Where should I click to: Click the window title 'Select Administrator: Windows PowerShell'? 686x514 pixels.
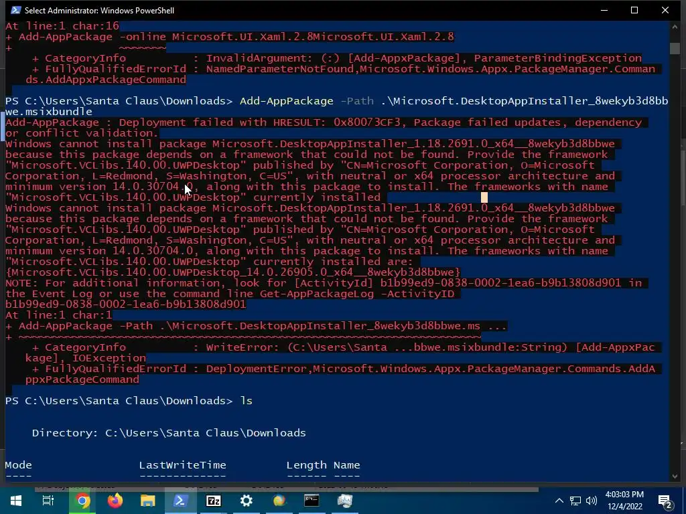pyautogui.click(x=99, y=10)
